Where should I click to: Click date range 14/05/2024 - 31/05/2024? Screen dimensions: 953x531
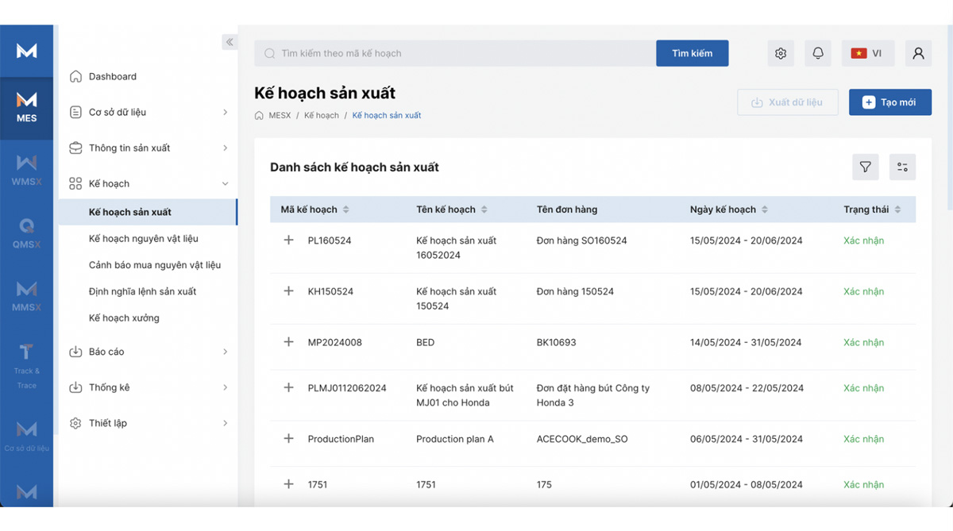click(746, 342)
